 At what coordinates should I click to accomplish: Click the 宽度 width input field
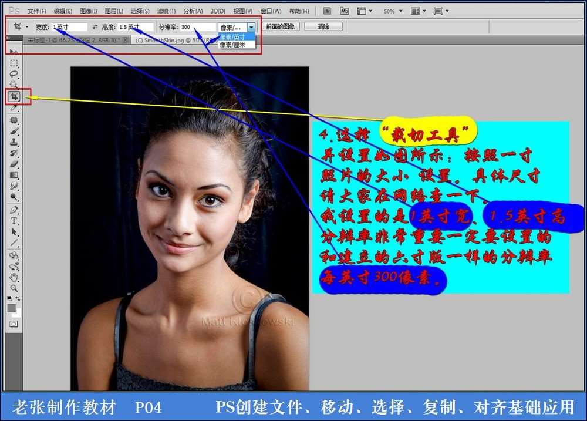69,27
